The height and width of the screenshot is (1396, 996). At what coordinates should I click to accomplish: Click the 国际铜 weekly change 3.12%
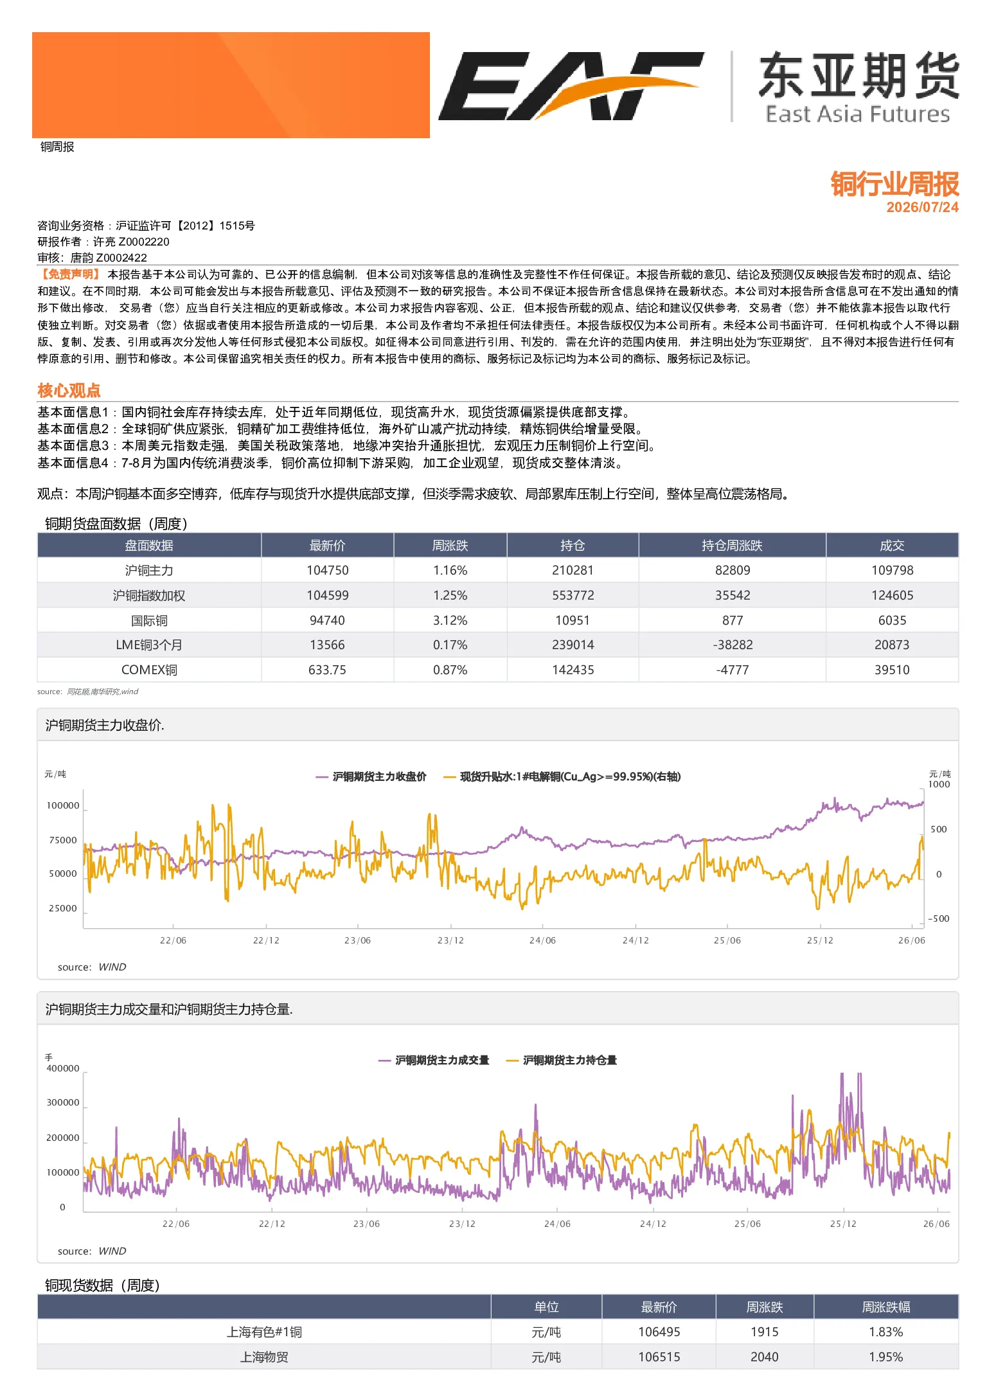point(450,620)
